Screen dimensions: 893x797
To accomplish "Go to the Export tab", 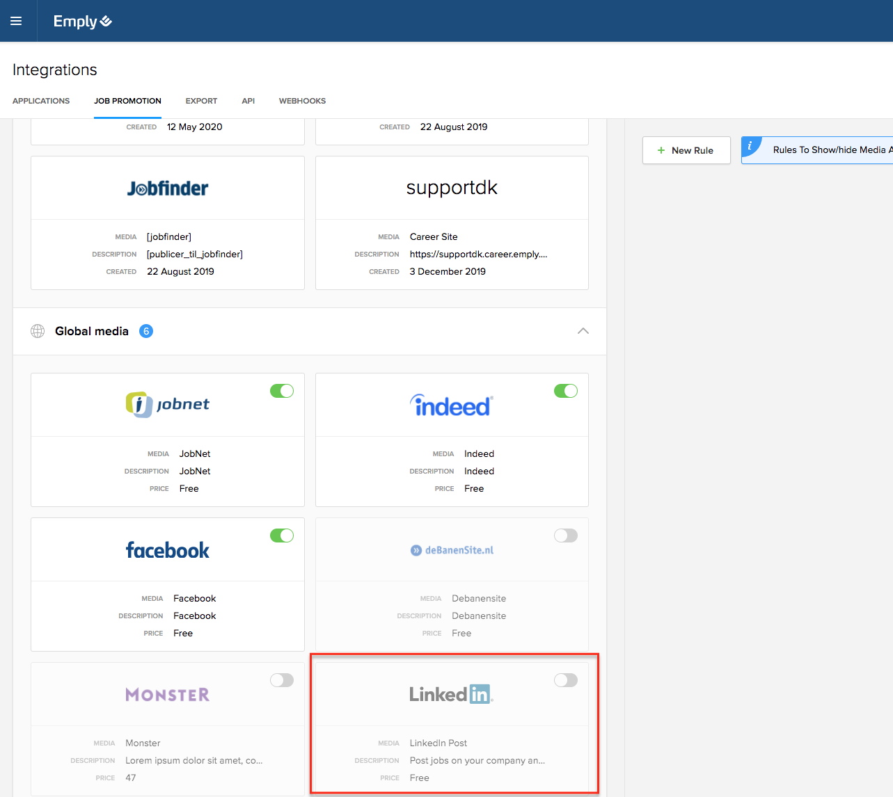I will (x=201, y=101).
